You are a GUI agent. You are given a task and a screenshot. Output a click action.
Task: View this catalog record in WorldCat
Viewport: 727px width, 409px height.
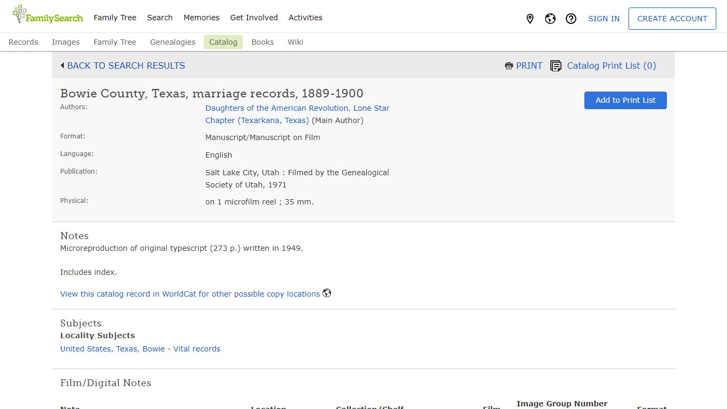pos(190,294)
